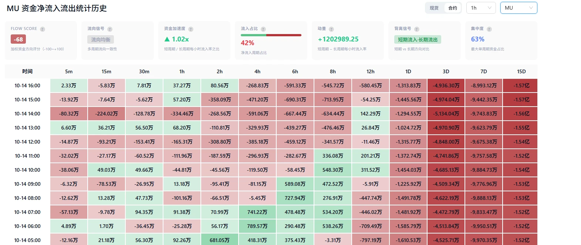581x245 pixels.
Task: Expand the MU symbol selector
Action: (519, 8)
